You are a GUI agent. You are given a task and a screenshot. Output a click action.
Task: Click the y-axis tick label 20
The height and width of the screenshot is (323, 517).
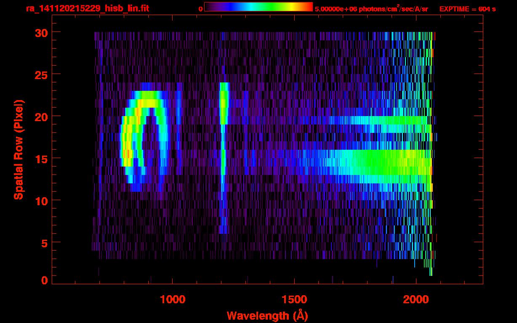41,116
